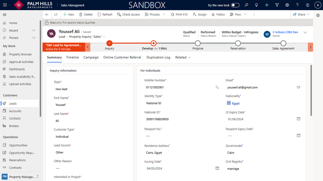Viewport: 323px width, 181px height.
Task: Open the Duplication Log tab
Action: [158, 57]
